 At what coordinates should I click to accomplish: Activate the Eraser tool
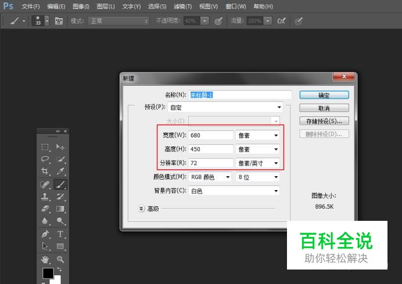pyautogui.click(x=45, y=209)
